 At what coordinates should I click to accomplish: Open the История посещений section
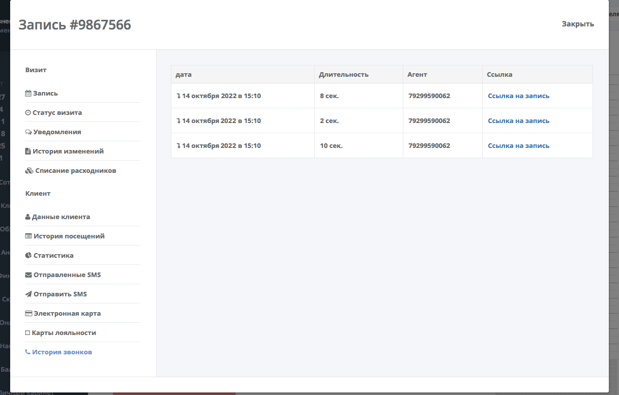[x=69, y=236]
